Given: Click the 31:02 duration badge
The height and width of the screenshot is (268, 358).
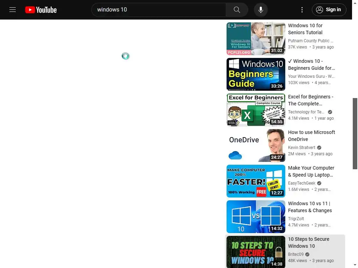Looking at the screenshot, I should 277,50.
